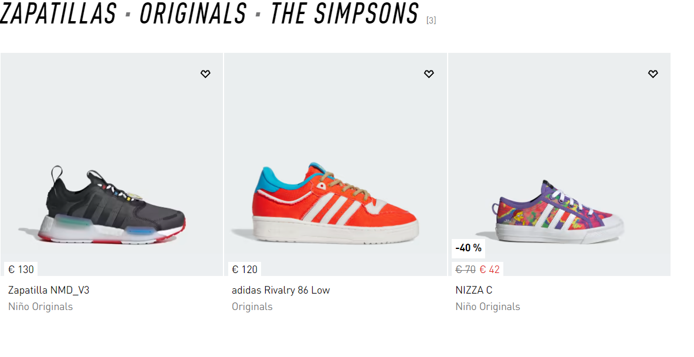Screen dimensions: 694x357
Task: Click the -40 % discount badge
Action: point(469,248)
